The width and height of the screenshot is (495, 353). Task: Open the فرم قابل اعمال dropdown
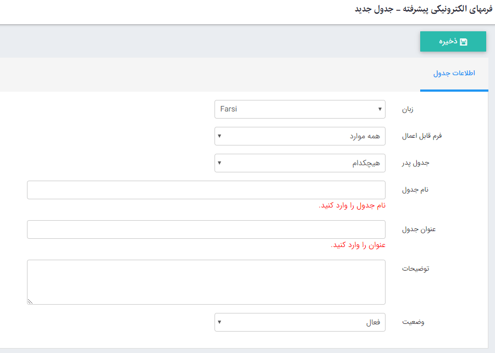click(300, 136)
